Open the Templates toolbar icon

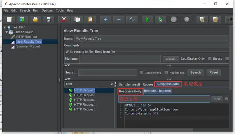click(22, 19)
